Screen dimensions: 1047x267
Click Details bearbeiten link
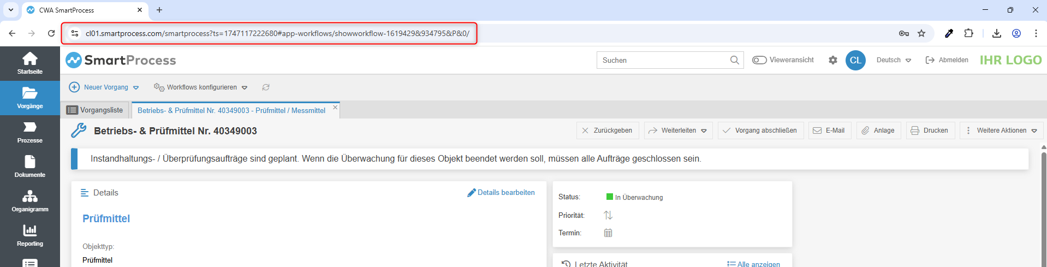coord(501,193)
